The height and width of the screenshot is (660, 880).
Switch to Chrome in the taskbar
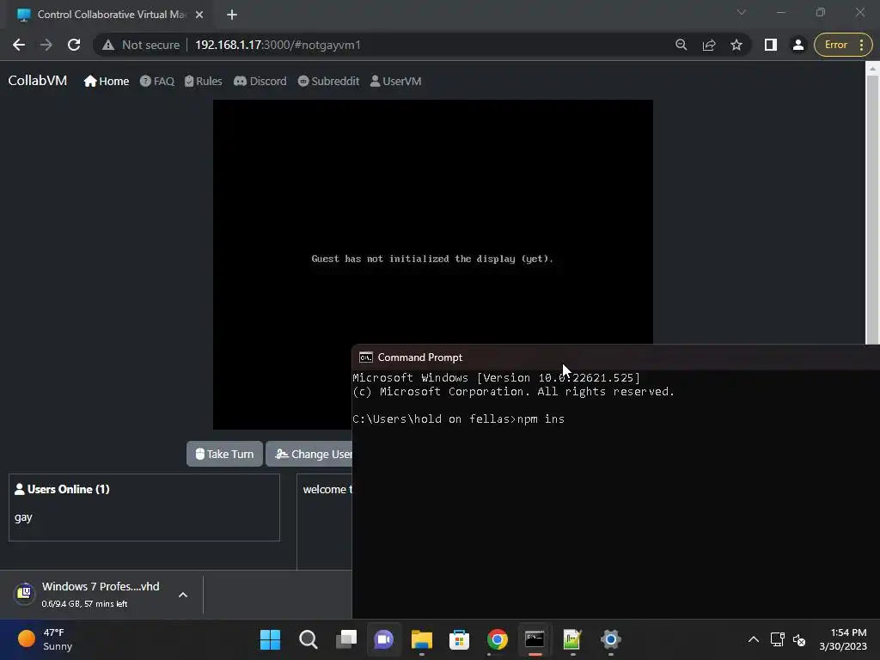[x=498, y=639]
